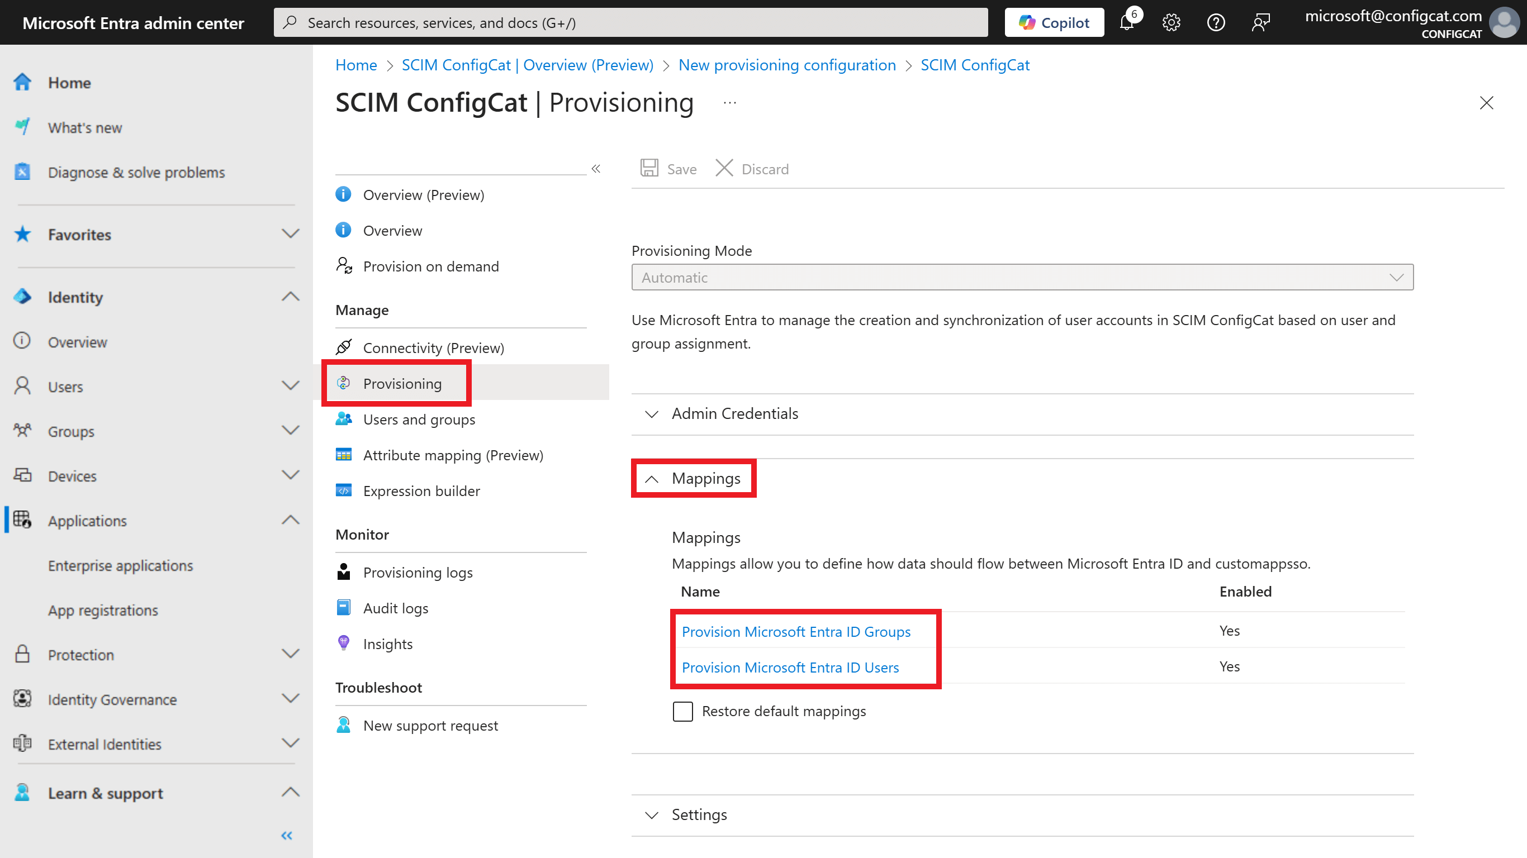Open Audit logs
1527x858 pixels.
(x=395, y=607)
